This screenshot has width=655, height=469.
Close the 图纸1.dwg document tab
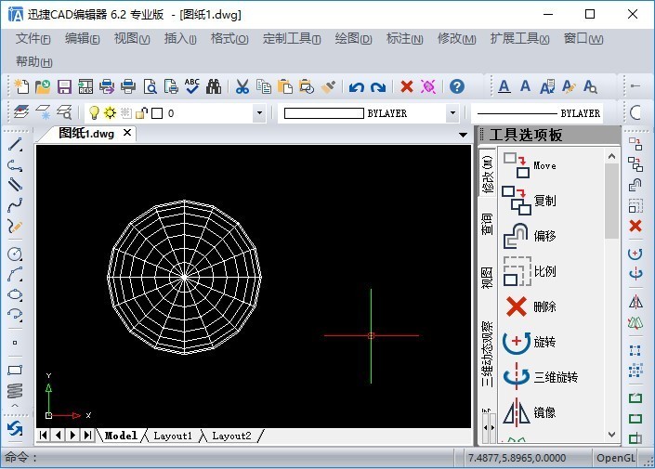(127, 133)
